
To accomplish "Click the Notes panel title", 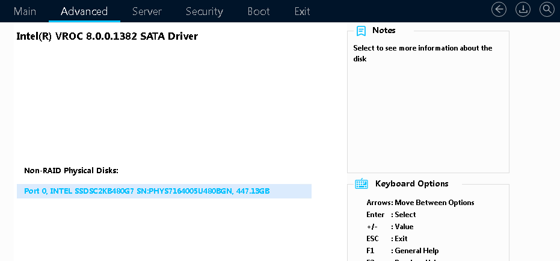I will point(384,30).
